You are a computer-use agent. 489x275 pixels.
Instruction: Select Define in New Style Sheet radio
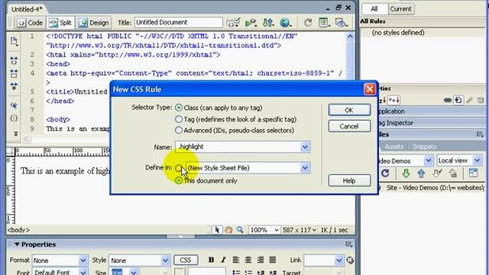(179, 168)
